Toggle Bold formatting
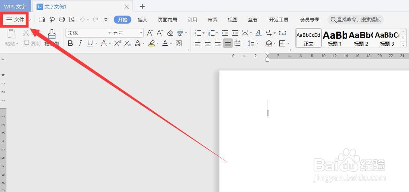 (x=70, y=43)
